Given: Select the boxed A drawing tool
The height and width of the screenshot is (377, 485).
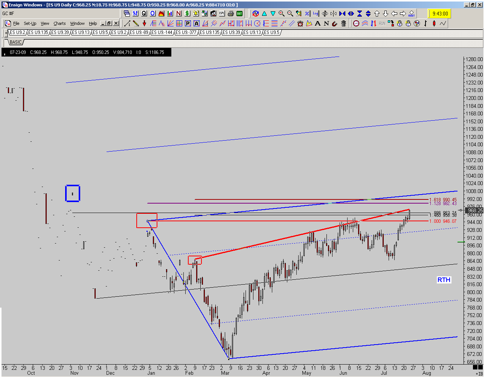Looking at the screenshot, I should 196,23.
